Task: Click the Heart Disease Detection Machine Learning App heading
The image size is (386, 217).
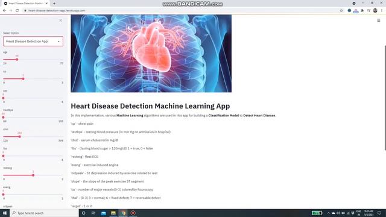Action: 150,106
